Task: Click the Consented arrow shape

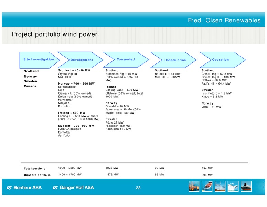Action: click(x=126, y=60)
